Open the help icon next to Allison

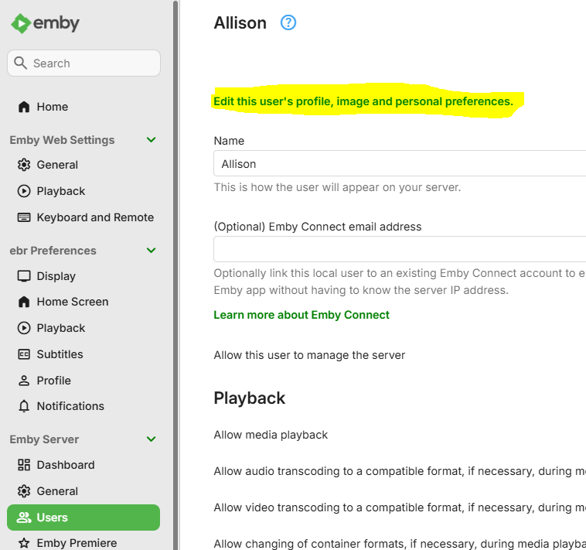click(x=288, y=22)
